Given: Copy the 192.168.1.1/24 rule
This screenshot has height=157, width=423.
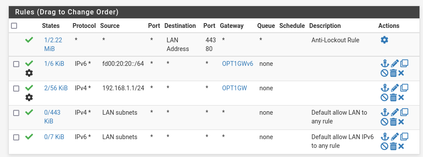Looking at the screenshot, I should 404,88.
